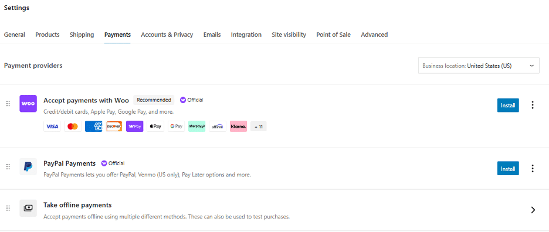Screen dimensions: 549x232
Task: Click the Mastercard icon
Action: tap(73, 127)
